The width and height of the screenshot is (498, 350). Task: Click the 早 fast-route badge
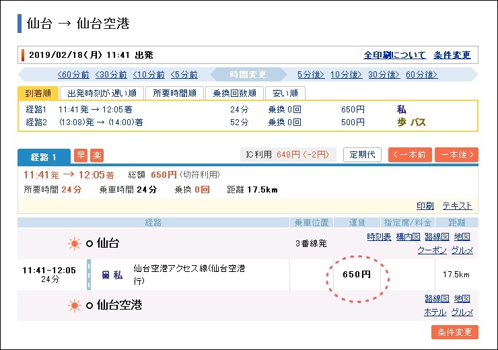(81, 155)
